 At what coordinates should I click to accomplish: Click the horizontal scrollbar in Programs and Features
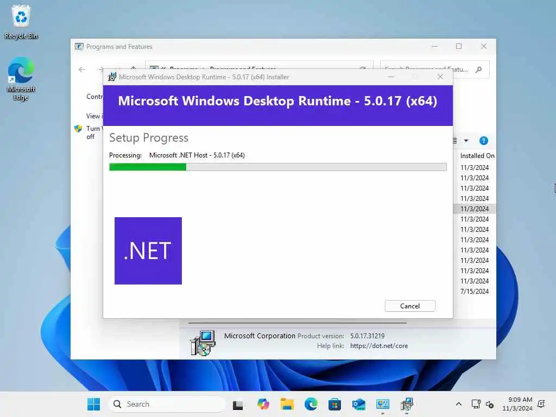297,323
